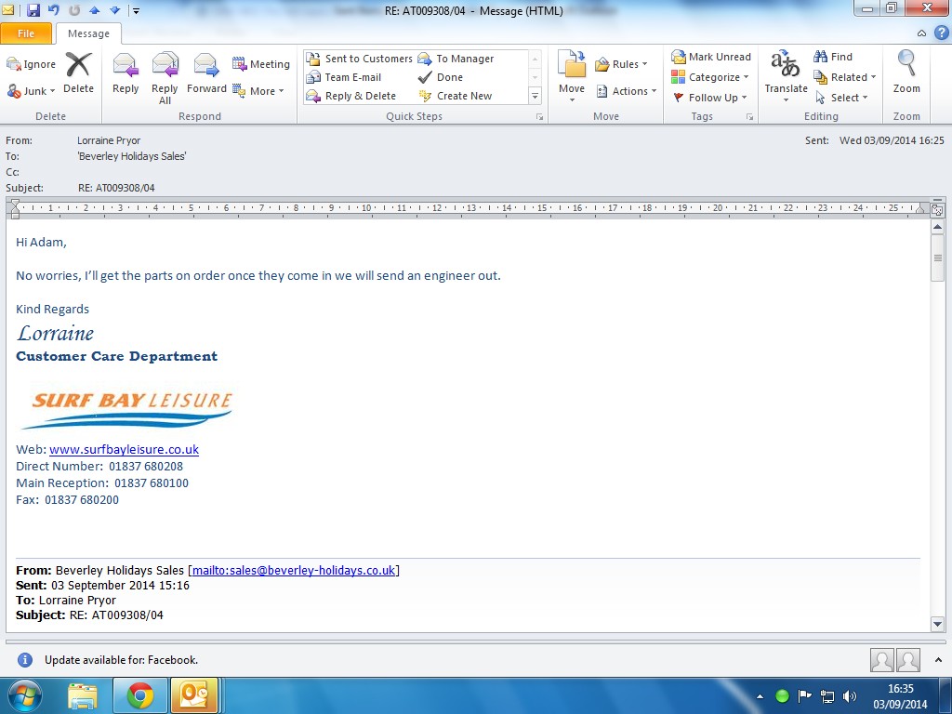Click the message body scrollbar thumb
The height and width of the screenshot is (714, 952).
pos(937,258)
